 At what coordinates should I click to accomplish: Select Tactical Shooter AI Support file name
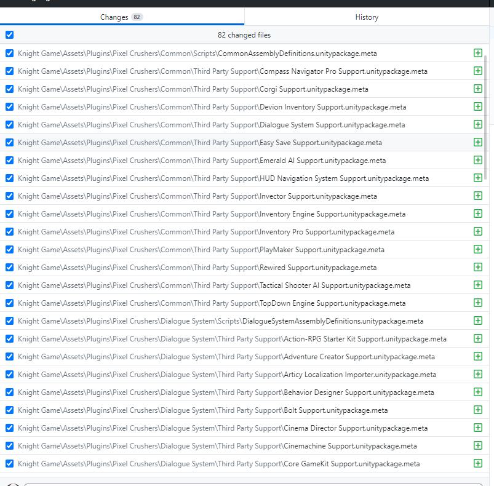335,285
